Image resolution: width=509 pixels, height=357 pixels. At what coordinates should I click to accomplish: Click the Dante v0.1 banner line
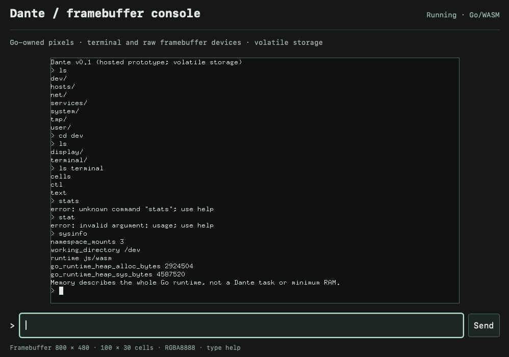(x=146, y=62)
